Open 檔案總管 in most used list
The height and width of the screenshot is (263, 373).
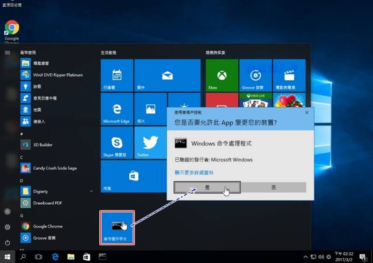(57, 63)
